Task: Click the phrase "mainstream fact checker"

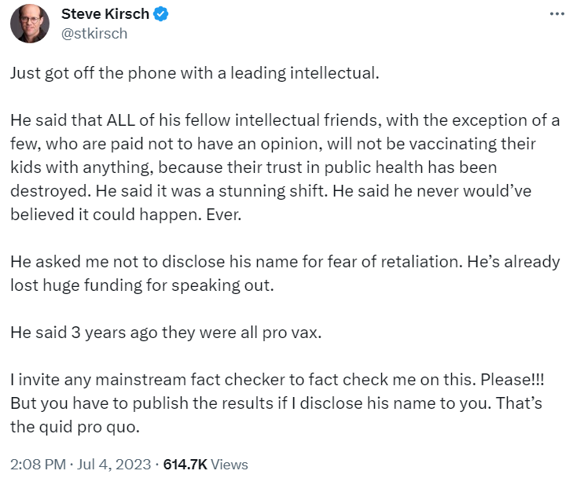Action: pos(160,379)
